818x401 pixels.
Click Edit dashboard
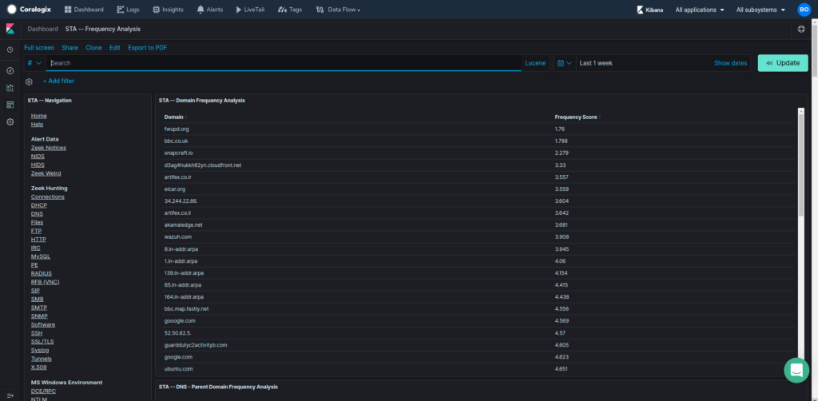point(115,47)
